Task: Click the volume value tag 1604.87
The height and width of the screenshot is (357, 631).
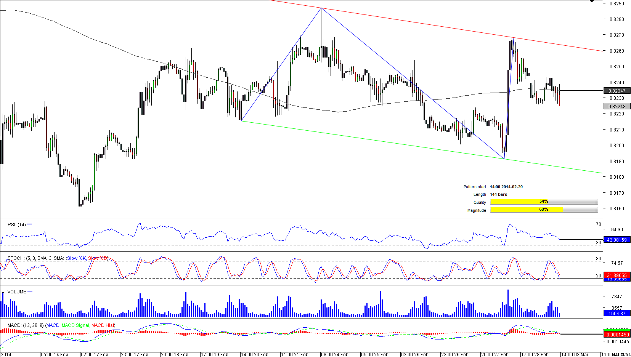Action: [617, 313]
